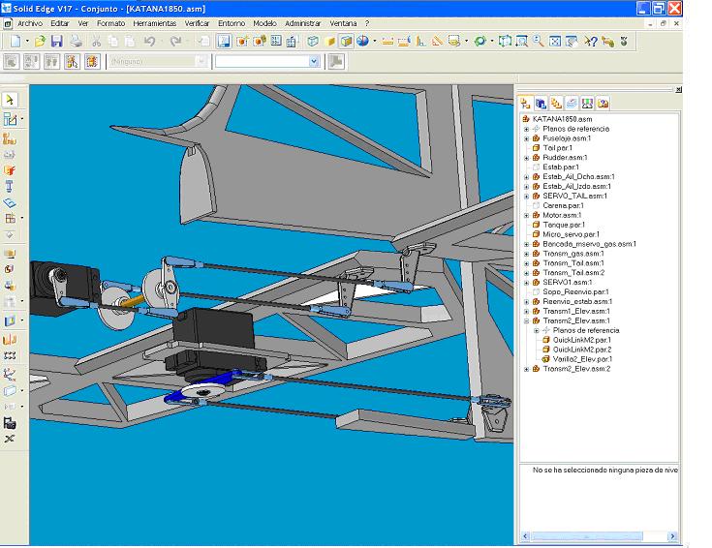Screen dimensions: 712x548
Task: Click the New document icon
Action: (15, 42)
